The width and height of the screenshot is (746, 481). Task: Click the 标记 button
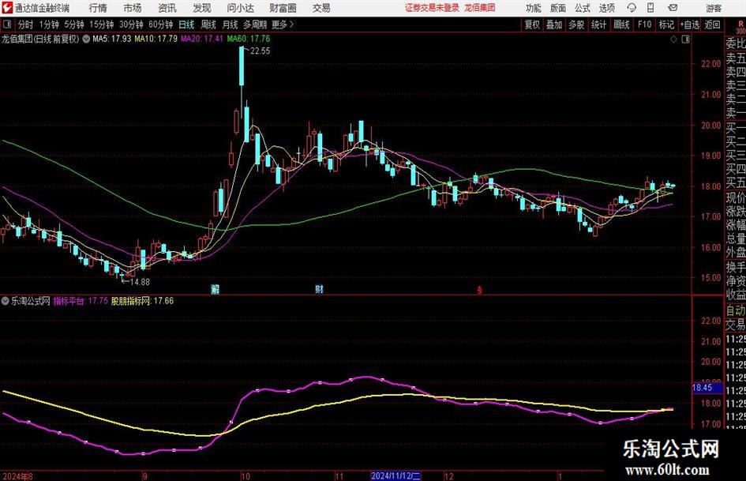tap(666, 24)
